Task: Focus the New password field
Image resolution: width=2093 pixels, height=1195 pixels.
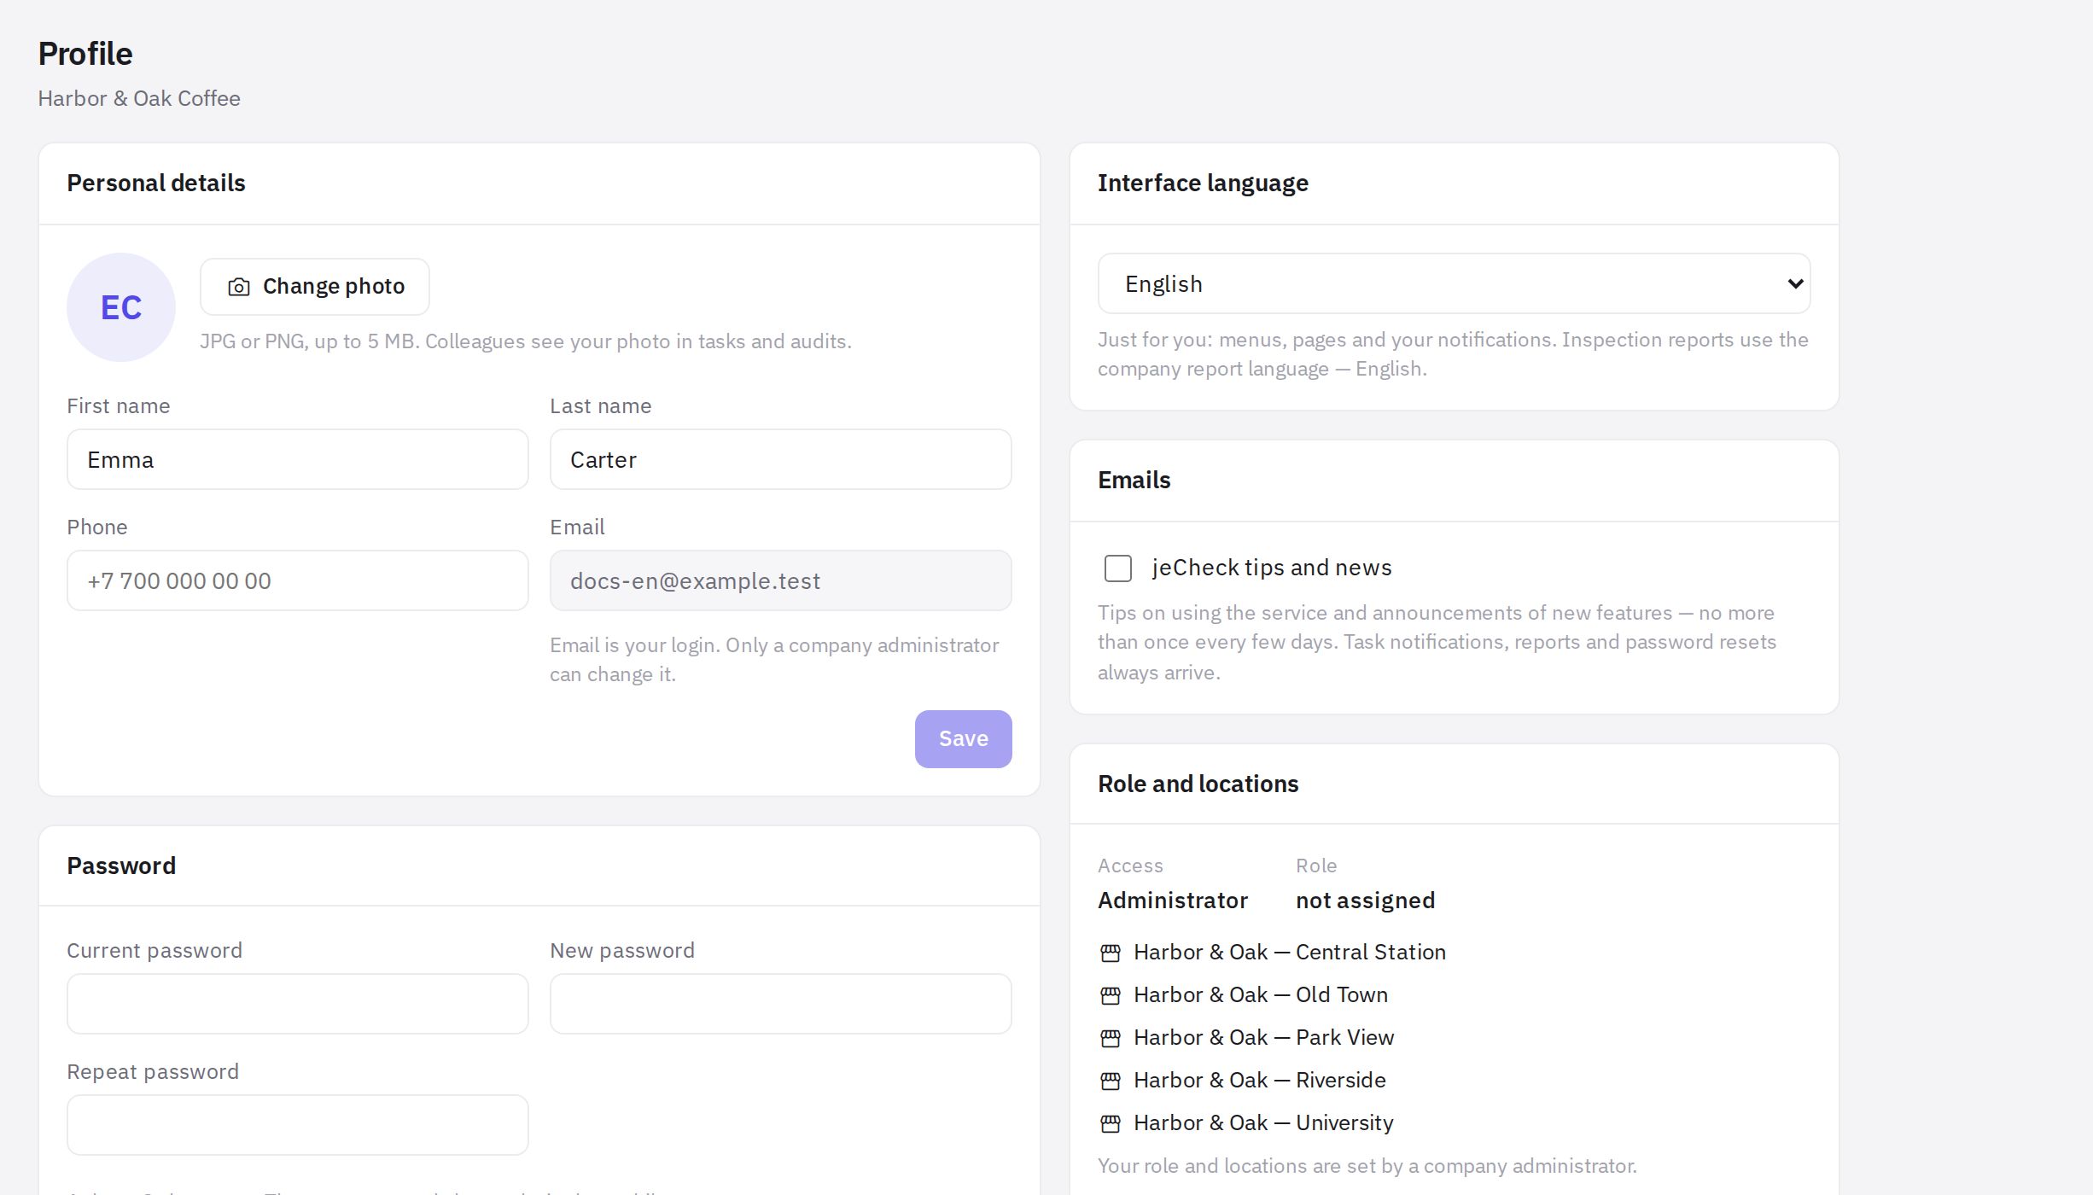Action: tap(780, 1004)
